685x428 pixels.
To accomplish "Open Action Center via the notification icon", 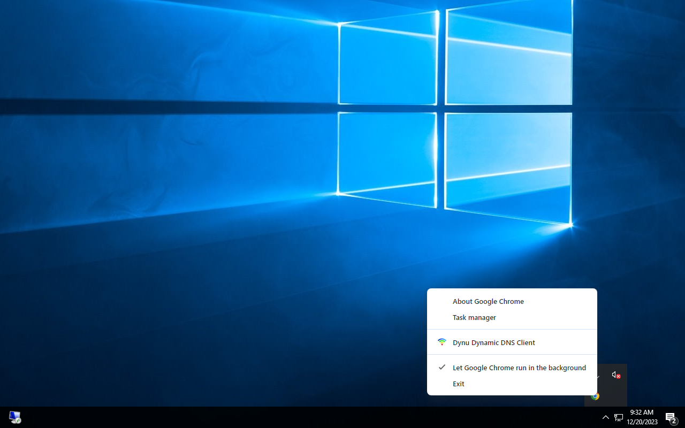I will (x=669, y=417).
